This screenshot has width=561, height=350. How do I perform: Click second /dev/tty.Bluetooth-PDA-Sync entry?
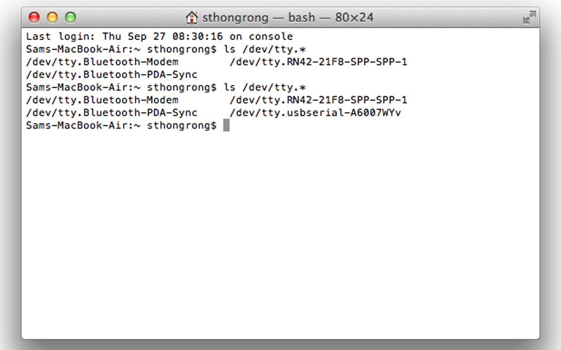pyautogui.click(x=112, y=113)
